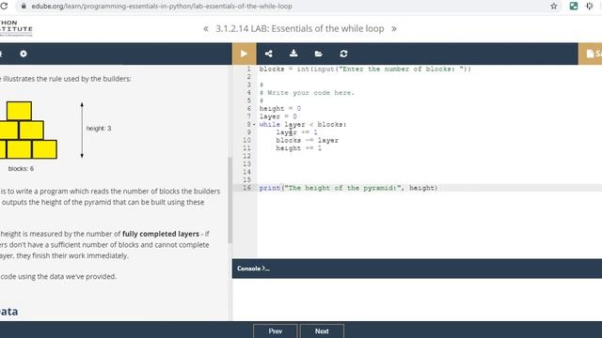Click the 'while layer < blocks:' line
This screenshot has height=338, width=602.
click(x=303, y=125)
